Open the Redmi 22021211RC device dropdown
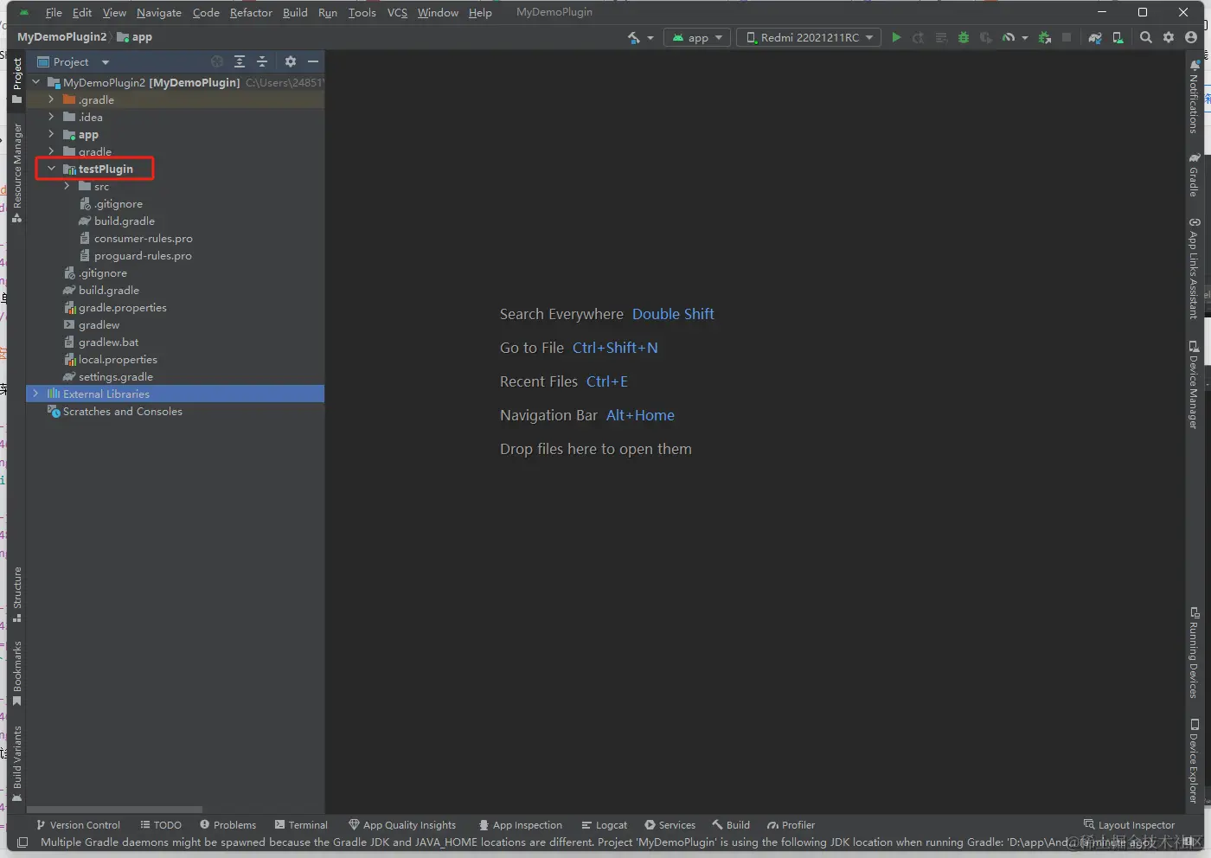This screenshot has width=1211, height=858. coord(809,37)
